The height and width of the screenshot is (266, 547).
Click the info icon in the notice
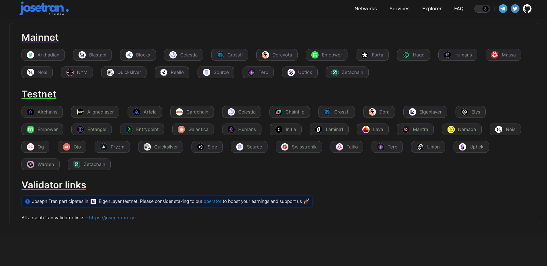pyautogui.click(x=28, y=202)
